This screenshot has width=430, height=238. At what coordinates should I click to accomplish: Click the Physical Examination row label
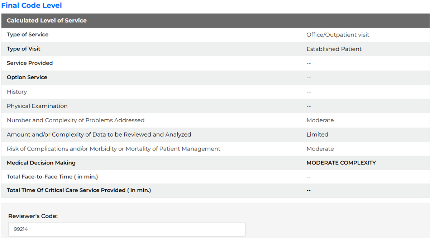(37, 106)
